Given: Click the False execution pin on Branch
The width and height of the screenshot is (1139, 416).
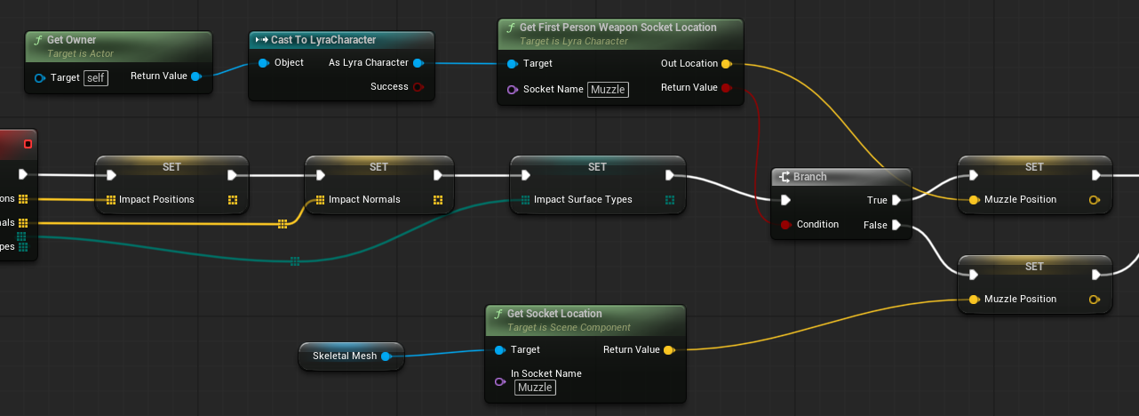Looking at the screenshot, I should point(897,226).
